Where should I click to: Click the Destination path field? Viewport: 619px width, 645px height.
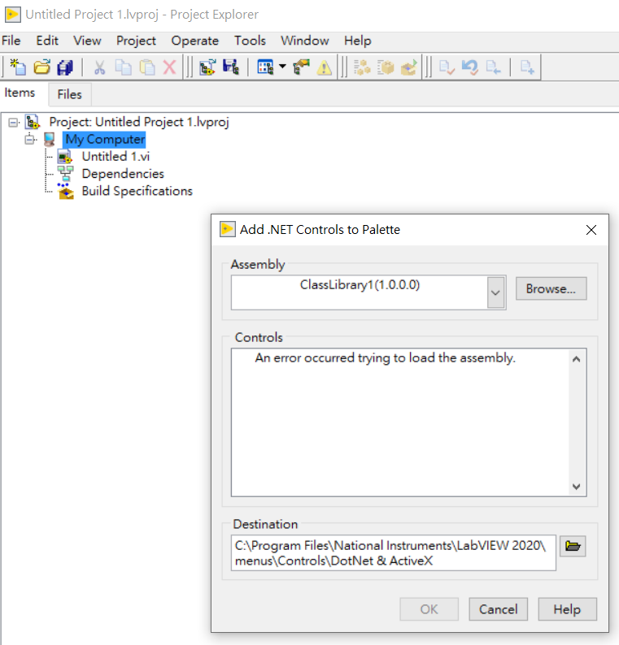pyautogui.click(x=394, y=553)
